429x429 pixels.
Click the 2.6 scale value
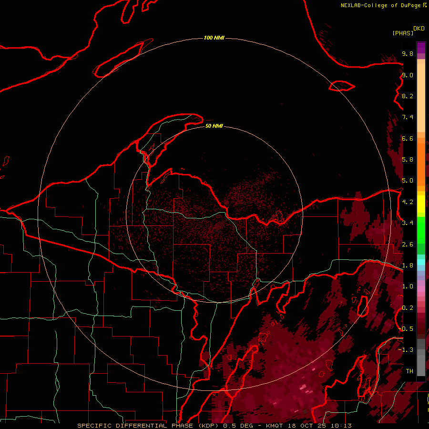408,245
